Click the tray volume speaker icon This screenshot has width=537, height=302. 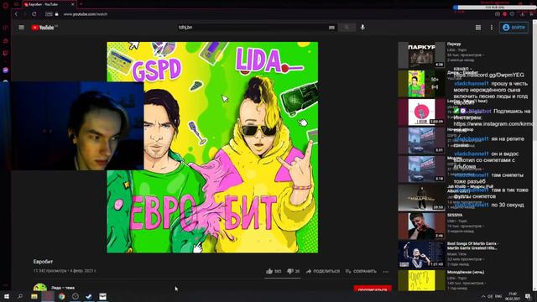(x=490, y=296)
